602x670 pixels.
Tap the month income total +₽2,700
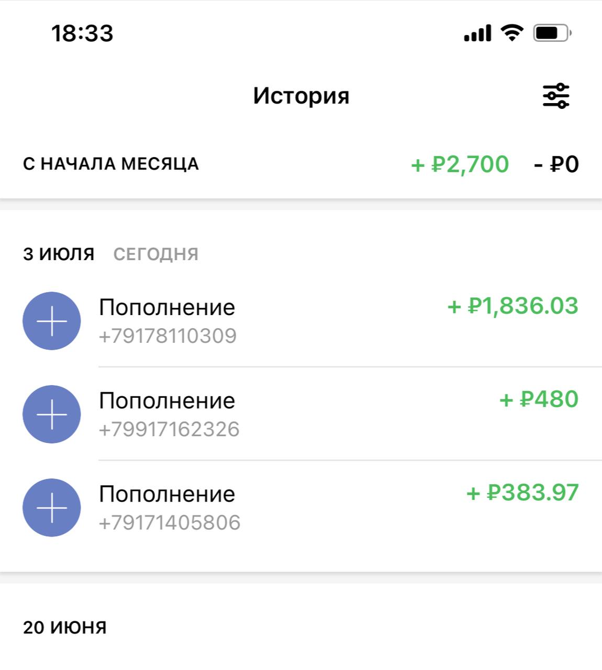pyautogui.click(x=460, y=164)
